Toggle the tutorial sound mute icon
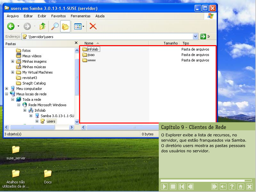256x192 pixels. point(223,187)
